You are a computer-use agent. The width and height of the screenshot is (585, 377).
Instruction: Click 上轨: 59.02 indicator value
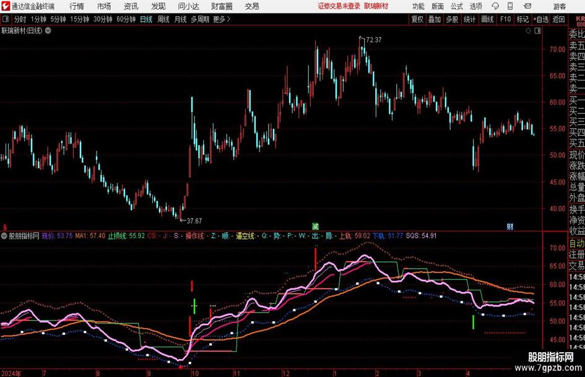click(355, 236)
